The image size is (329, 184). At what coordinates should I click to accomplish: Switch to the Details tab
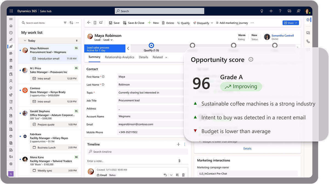(x=143, y=57)
